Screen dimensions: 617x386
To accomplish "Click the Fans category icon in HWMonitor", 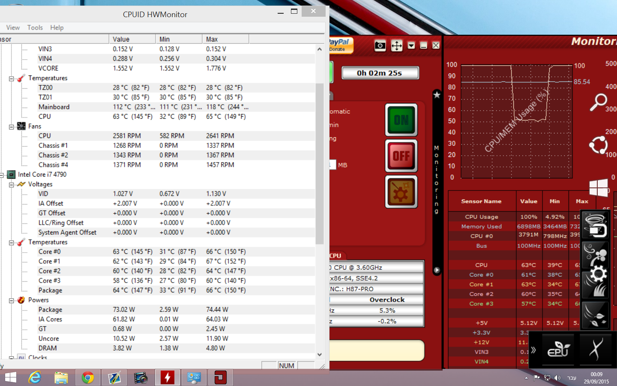I will click(x=21, y=126).
